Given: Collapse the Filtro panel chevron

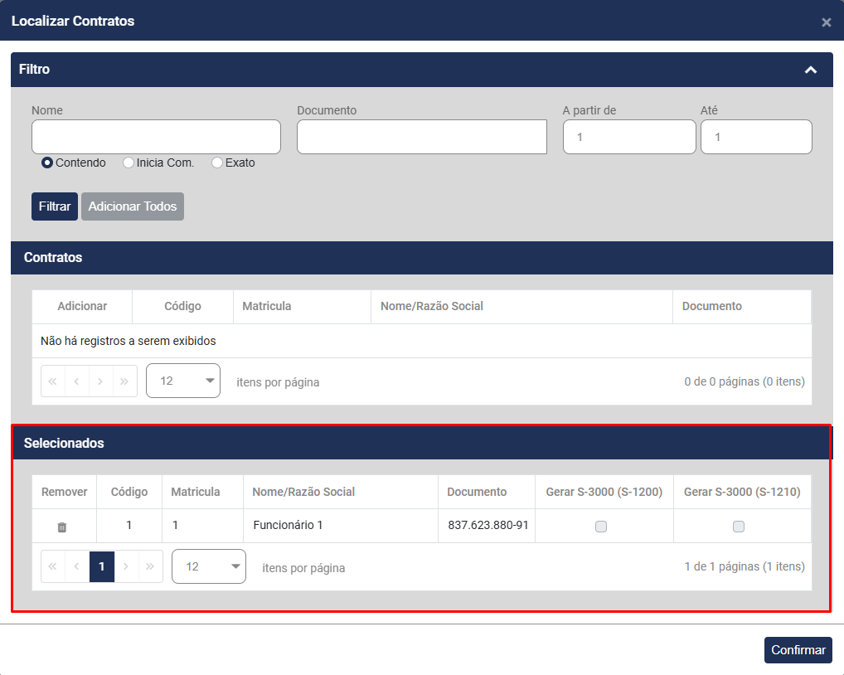Looking at the screenshot, I should click(x=811, y=70).
